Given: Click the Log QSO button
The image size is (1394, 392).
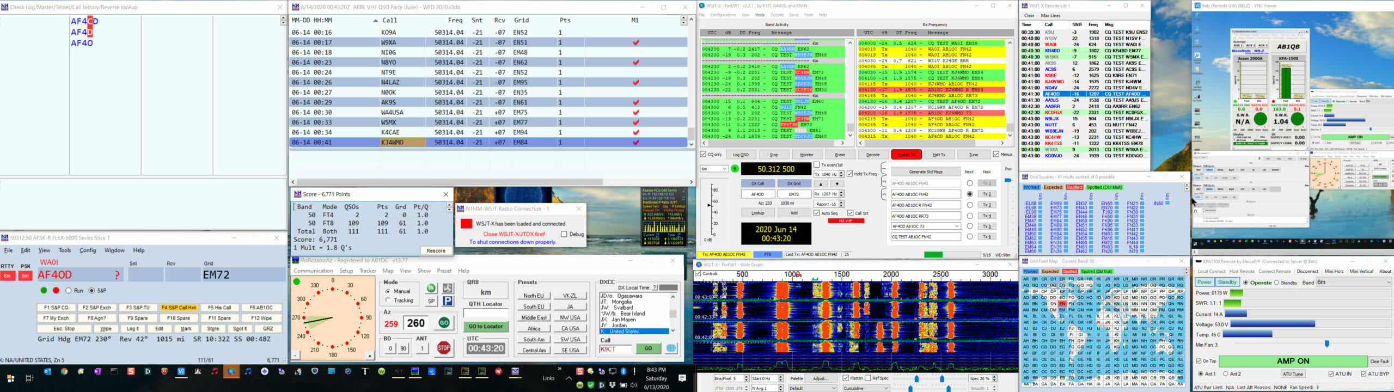Looking at the screenshot, I should [x=741, y=155].
